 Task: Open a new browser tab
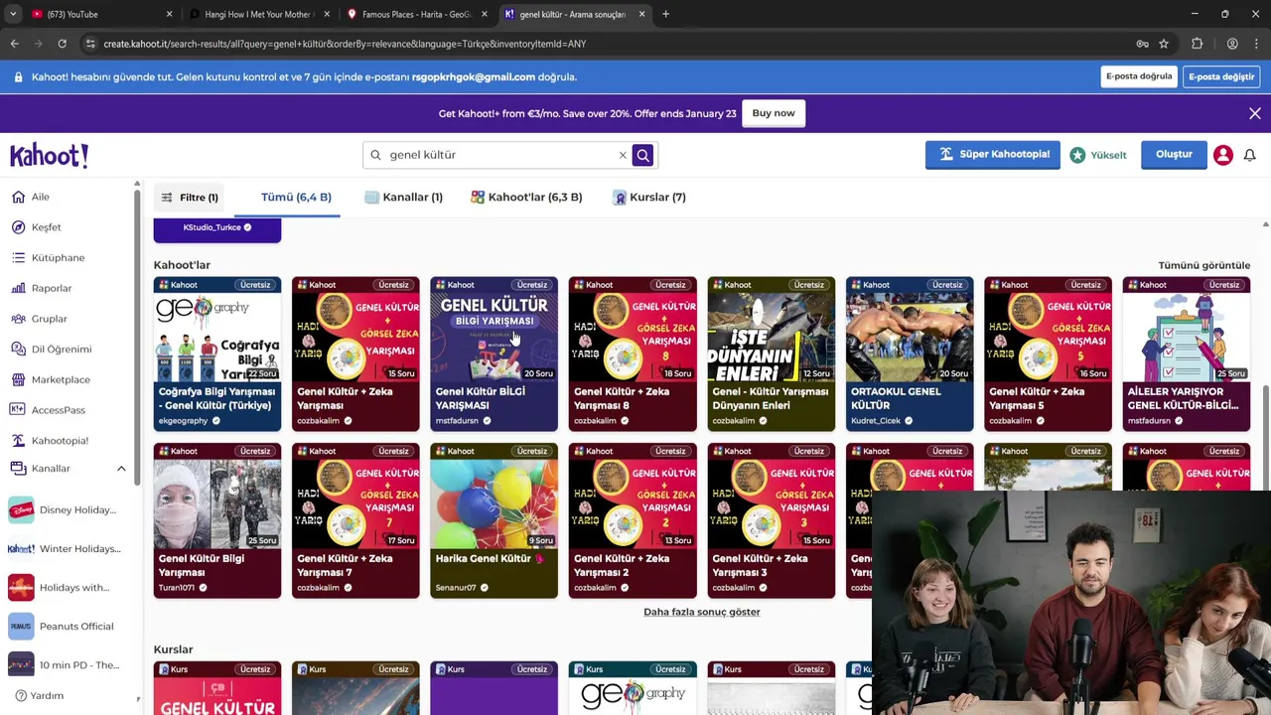pyautogui.click(x=665, y=14)
